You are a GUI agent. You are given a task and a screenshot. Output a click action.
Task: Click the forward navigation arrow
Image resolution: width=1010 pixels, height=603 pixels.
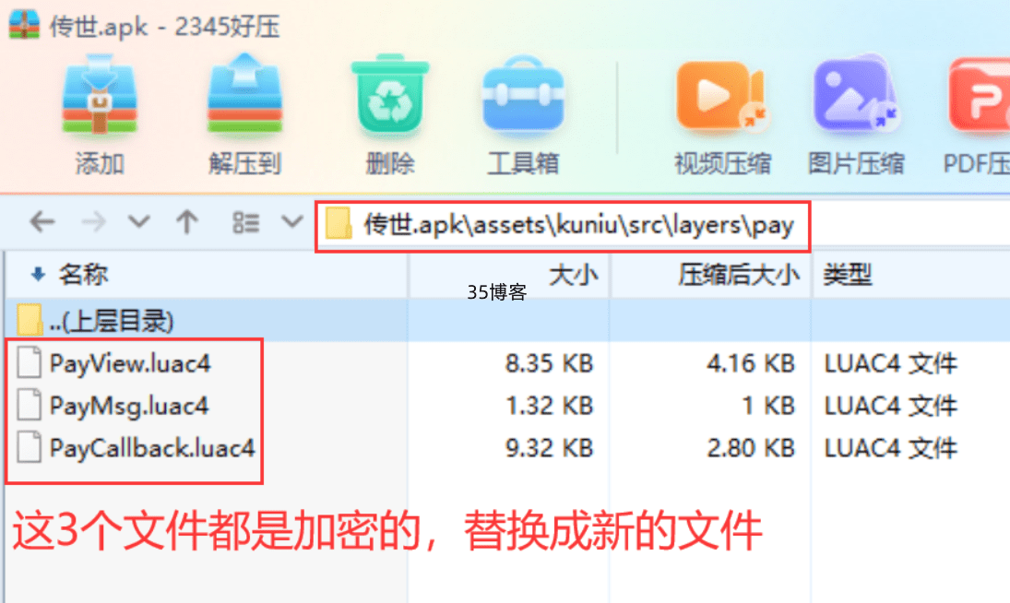pyautogui.click(x=93, y=222)
